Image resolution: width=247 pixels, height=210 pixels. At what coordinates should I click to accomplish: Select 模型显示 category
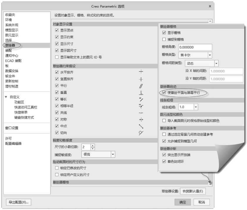(x=12, y=30)
